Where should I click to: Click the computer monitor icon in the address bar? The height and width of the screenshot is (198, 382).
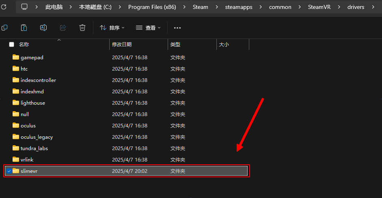pyautogui.click(x=25, y=7)
